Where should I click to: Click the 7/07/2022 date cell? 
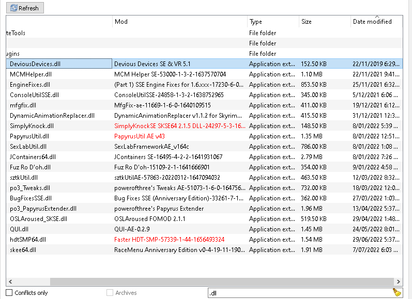click(375, 250)
